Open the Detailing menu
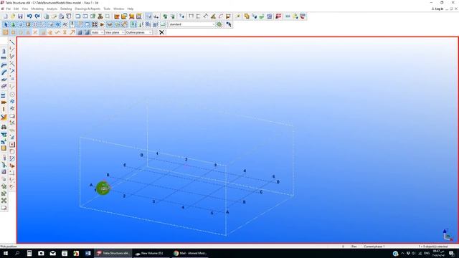This screenshot has height=258, width=459. click(x=66, y=9)
